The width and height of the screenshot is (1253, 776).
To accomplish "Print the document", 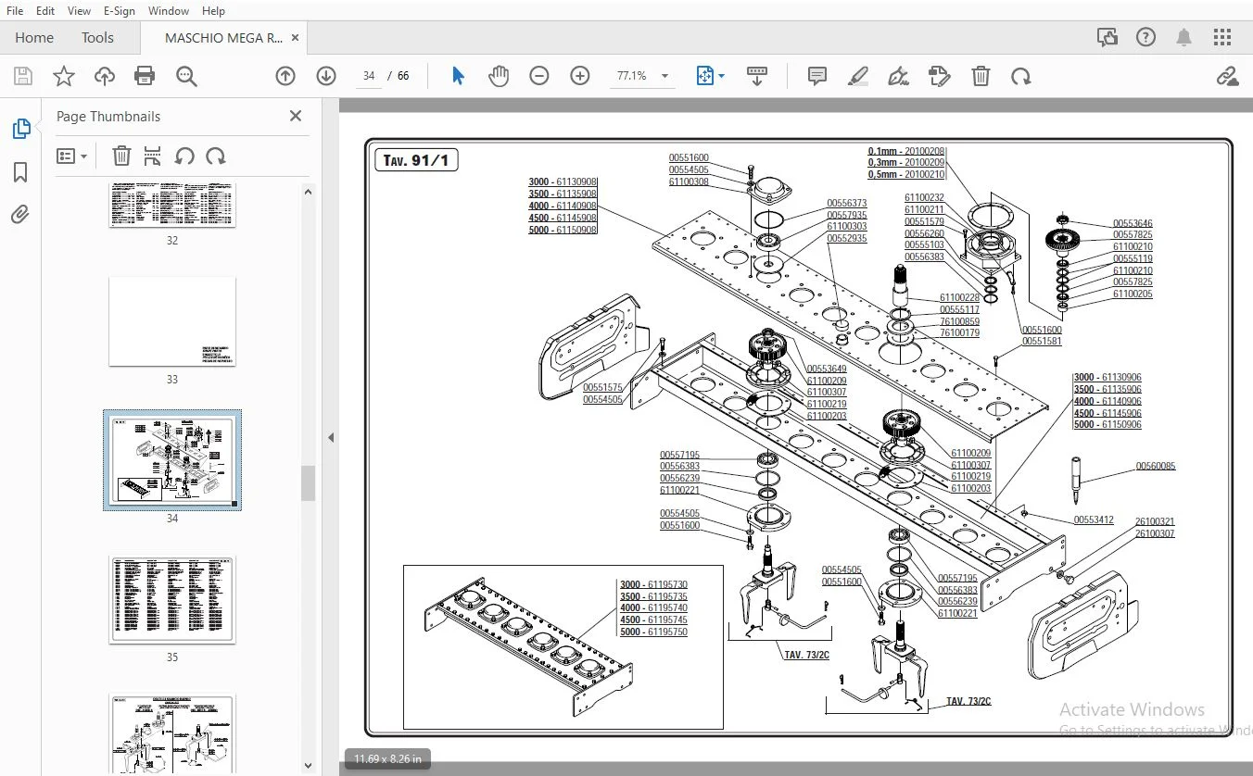I will (x=145, y=76).
